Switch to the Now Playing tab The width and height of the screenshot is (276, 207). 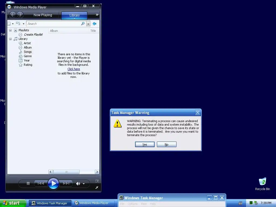coord(43,15)
